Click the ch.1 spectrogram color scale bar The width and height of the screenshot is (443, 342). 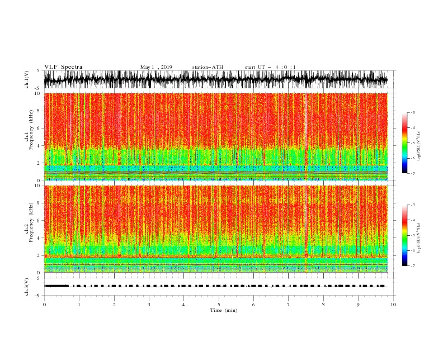coord(405,142)
